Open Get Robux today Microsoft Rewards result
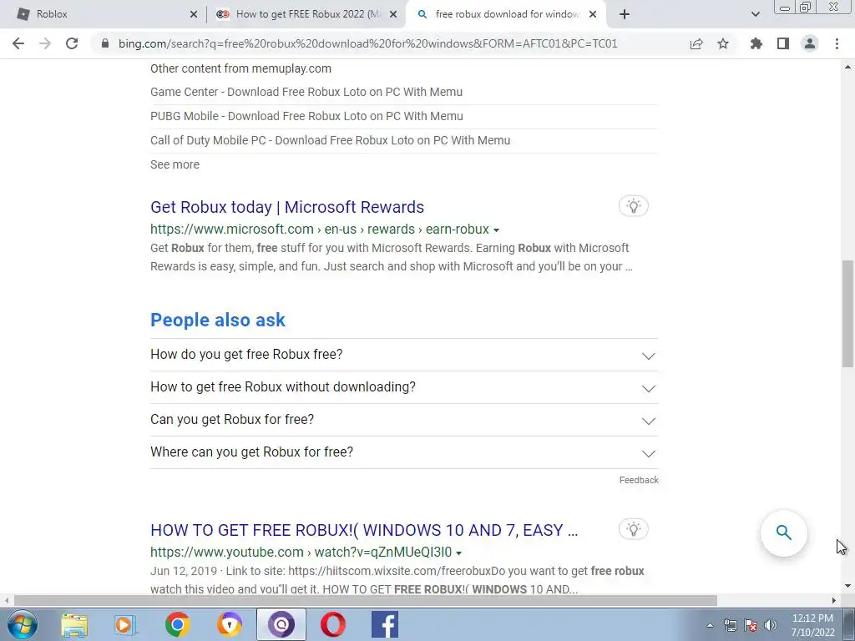Image resolution: width=855 pixels, height=641 pixels. pos(287,207)
